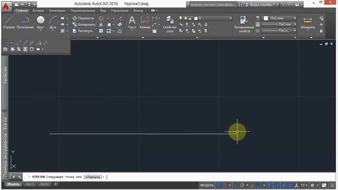Click the layer 0 color swatch
The width and height of the screenshot is (338, 190).
[x=196, y=18]
